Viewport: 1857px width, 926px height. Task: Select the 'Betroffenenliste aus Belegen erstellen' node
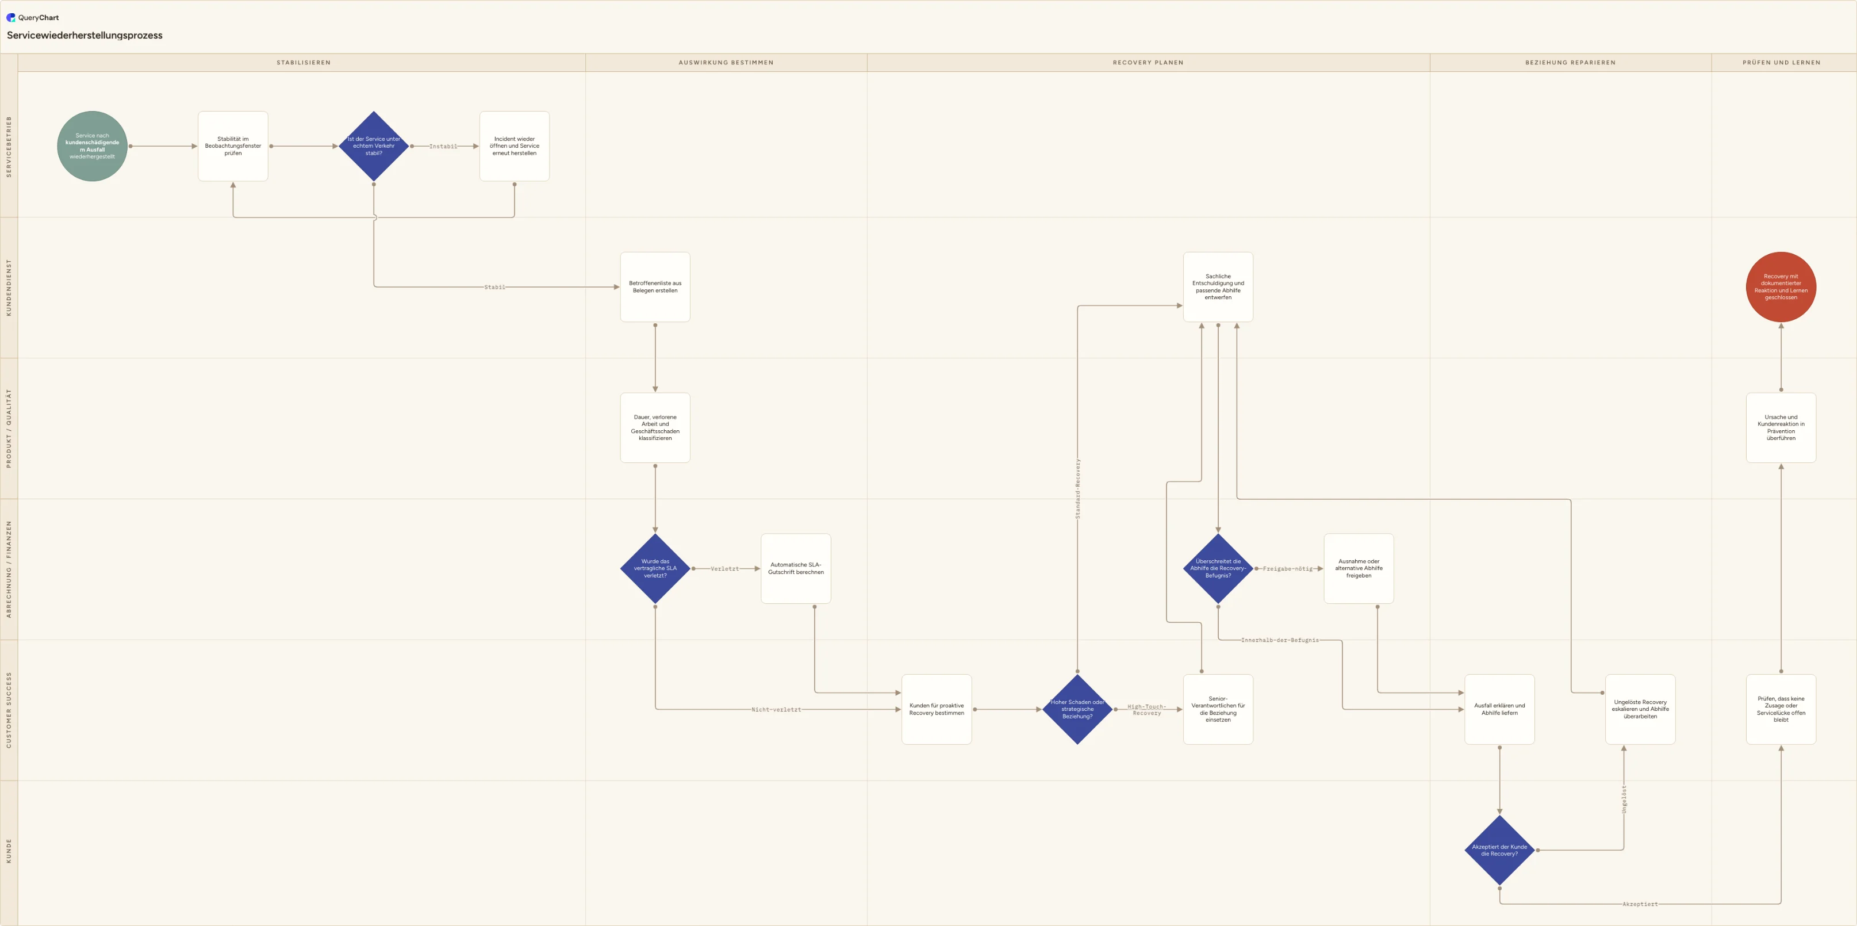coord(655,287)
